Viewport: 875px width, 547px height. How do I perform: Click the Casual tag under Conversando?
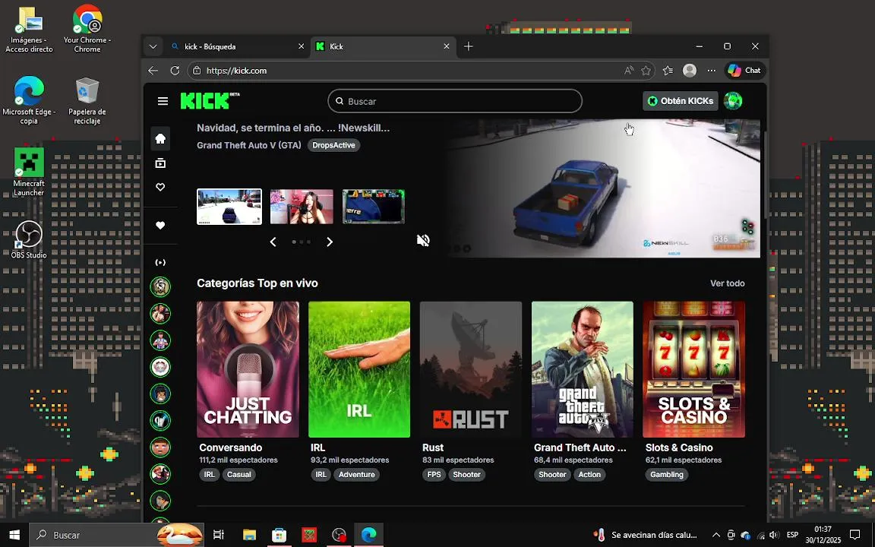238,474
